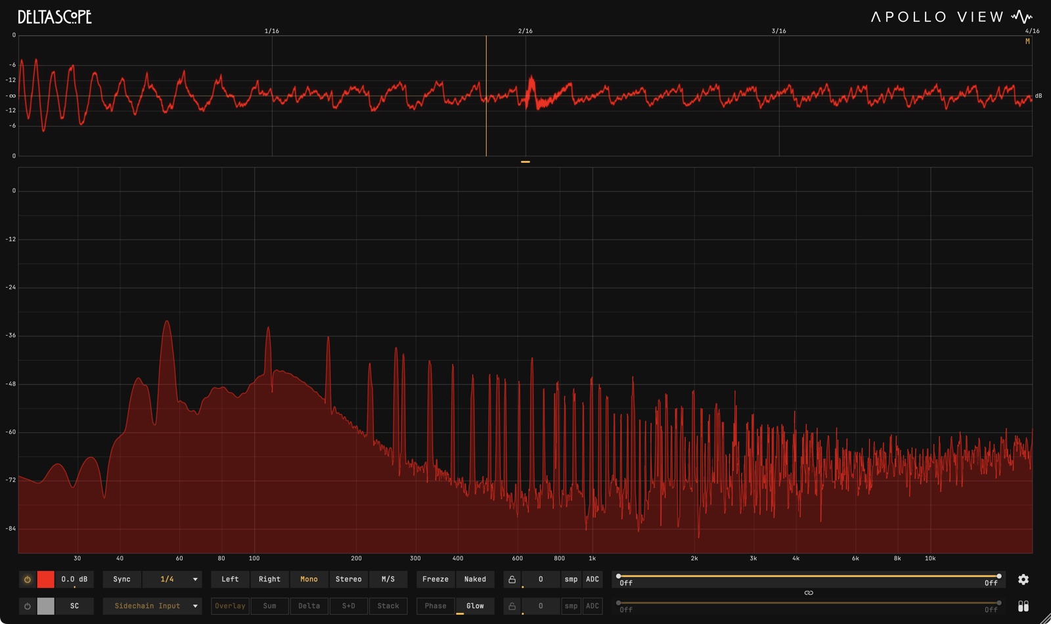Image resolution: width=1051 pixels, height=624 pixels.
Task: Enable the Freeze button
Action: tap(436, 579)
